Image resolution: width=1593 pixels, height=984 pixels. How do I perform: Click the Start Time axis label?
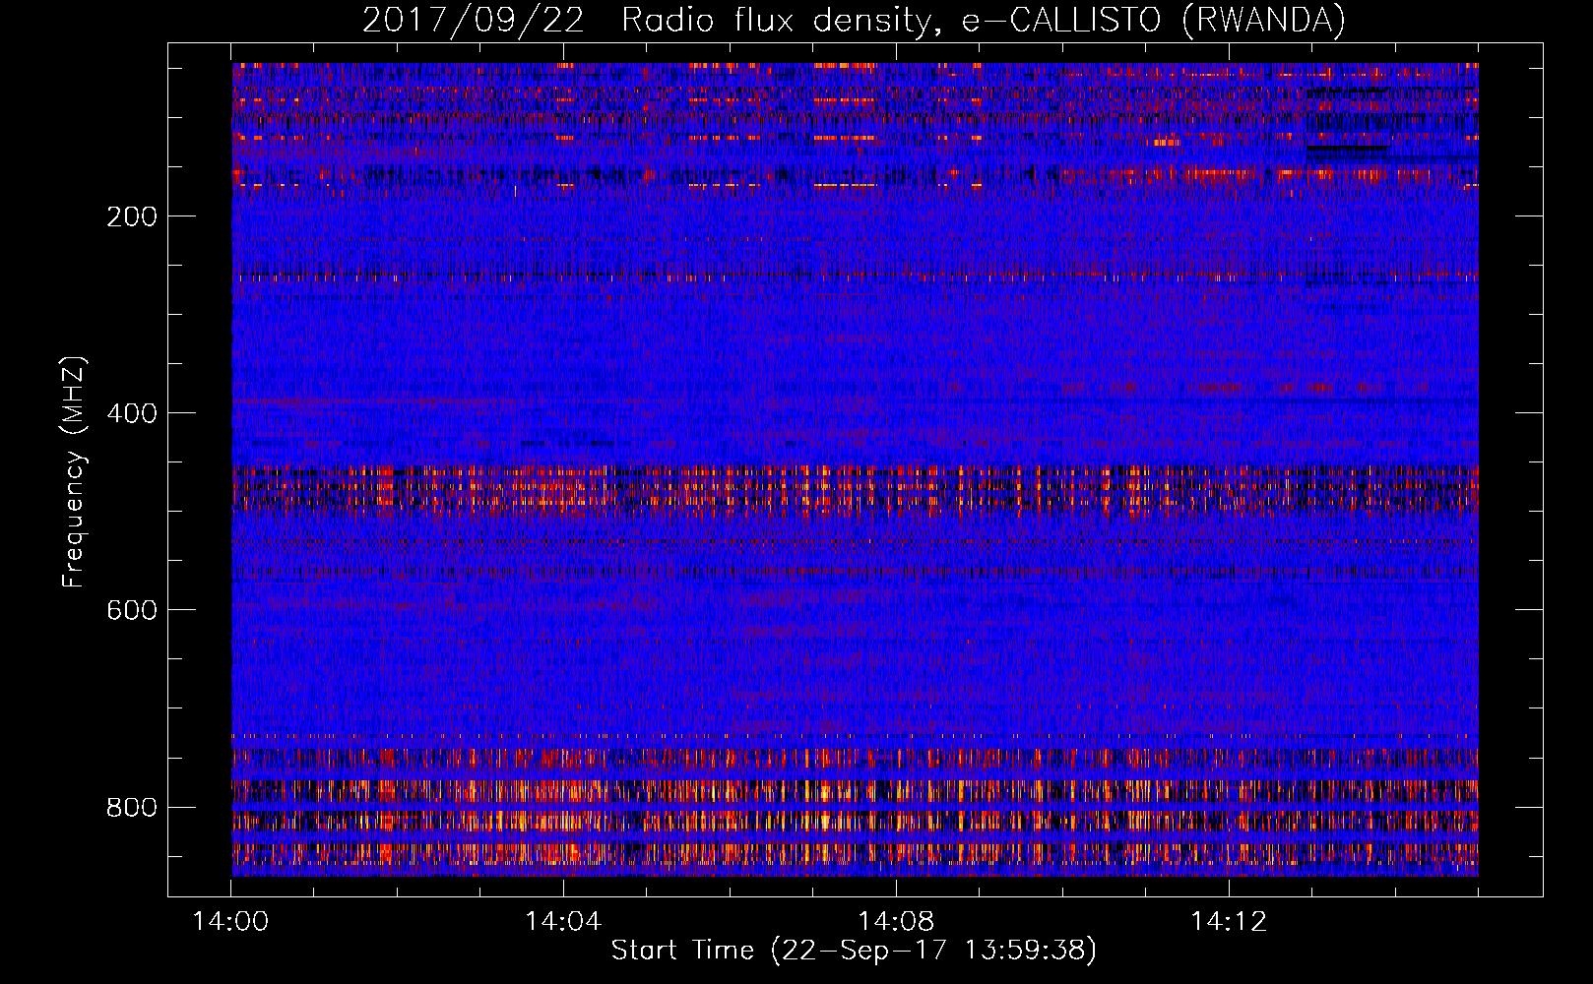[x=854, y=951]
